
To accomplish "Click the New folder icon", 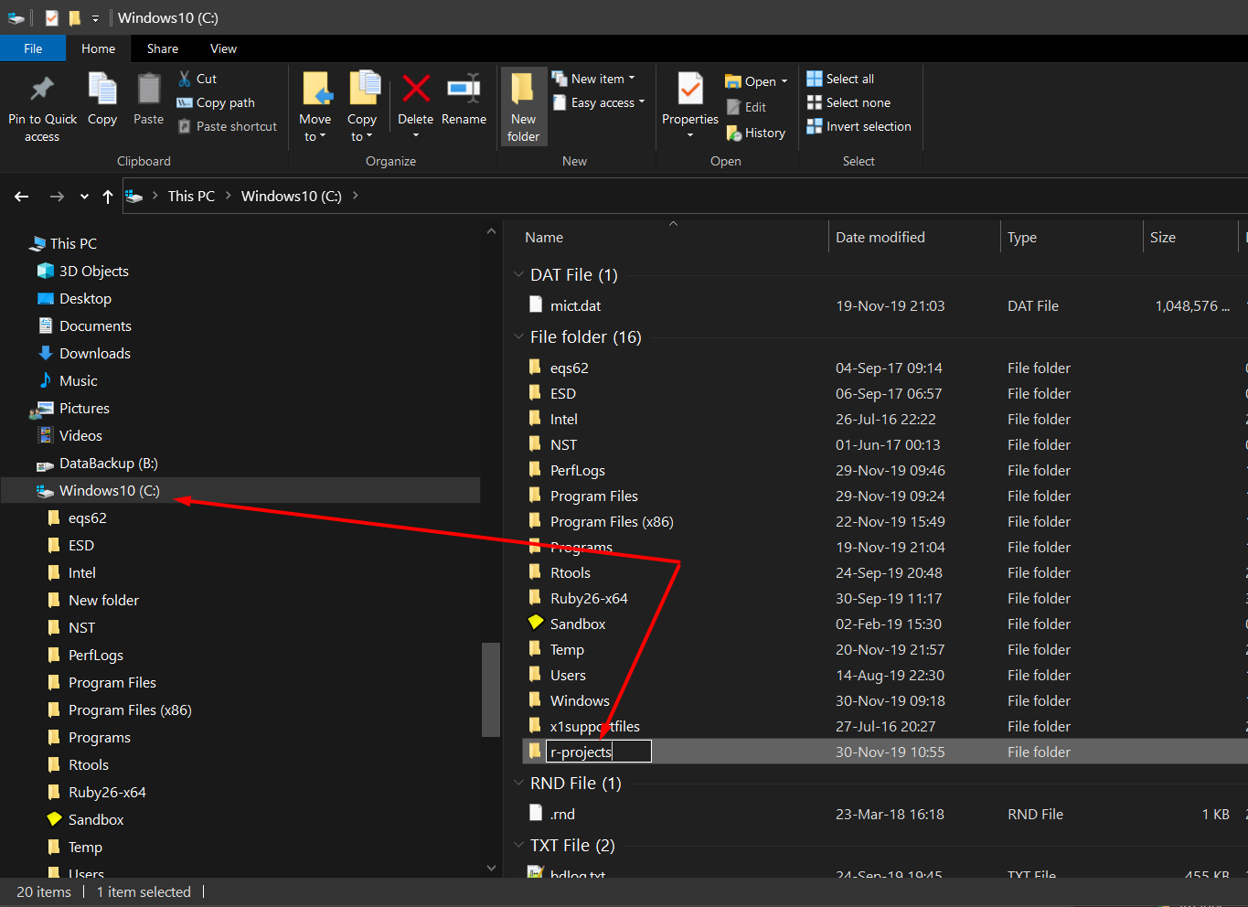I will point(523,90).
